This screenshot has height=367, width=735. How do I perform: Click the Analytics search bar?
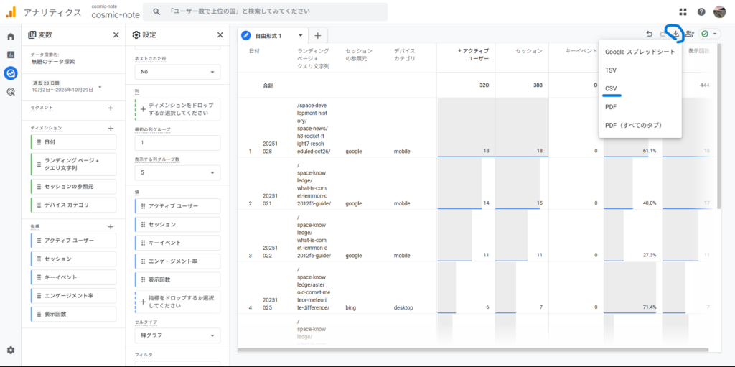click(x=266, y=11)
